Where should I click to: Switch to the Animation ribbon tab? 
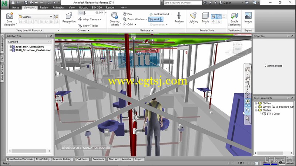pos(58,7)
